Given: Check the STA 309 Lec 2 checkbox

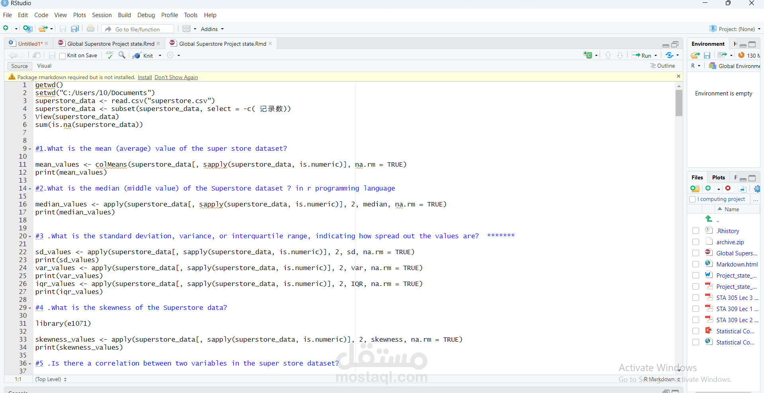Looking at the screenshot, I should (696, 320).
